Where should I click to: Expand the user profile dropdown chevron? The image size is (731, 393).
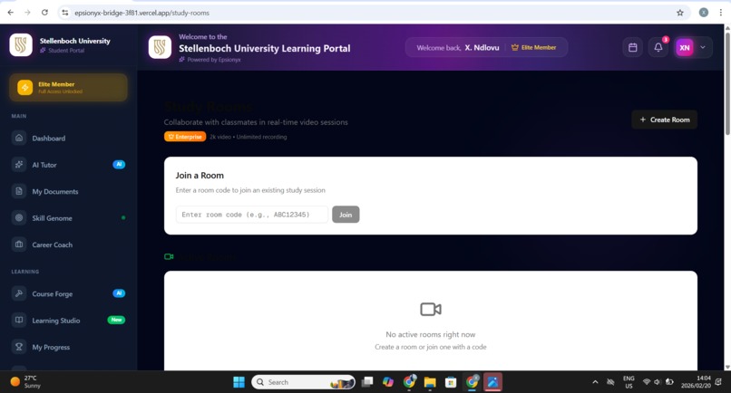703,47
